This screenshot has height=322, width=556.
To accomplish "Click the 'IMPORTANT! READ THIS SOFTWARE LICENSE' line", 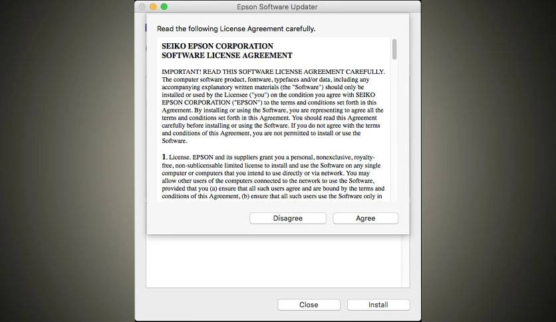I will click(273, 72).
